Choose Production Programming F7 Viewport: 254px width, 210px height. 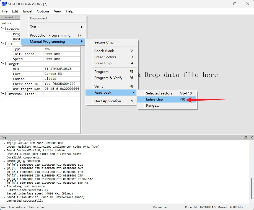point(53,35)
